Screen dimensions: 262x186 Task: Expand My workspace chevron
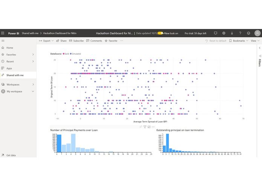pos(33,91)
